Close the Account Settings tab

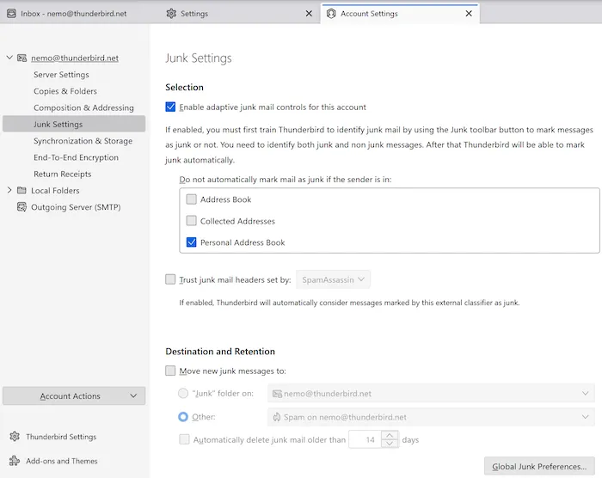point(469,14)
